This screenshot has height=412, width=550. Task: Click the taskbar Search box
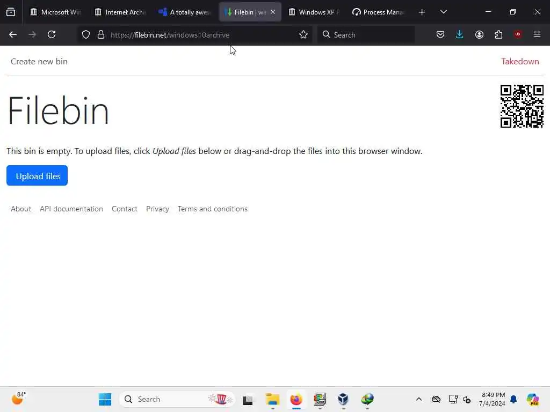point(177,399)
